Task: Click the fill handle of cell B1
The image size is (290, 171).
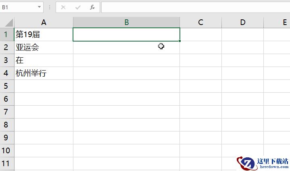Action: (180, 41)
